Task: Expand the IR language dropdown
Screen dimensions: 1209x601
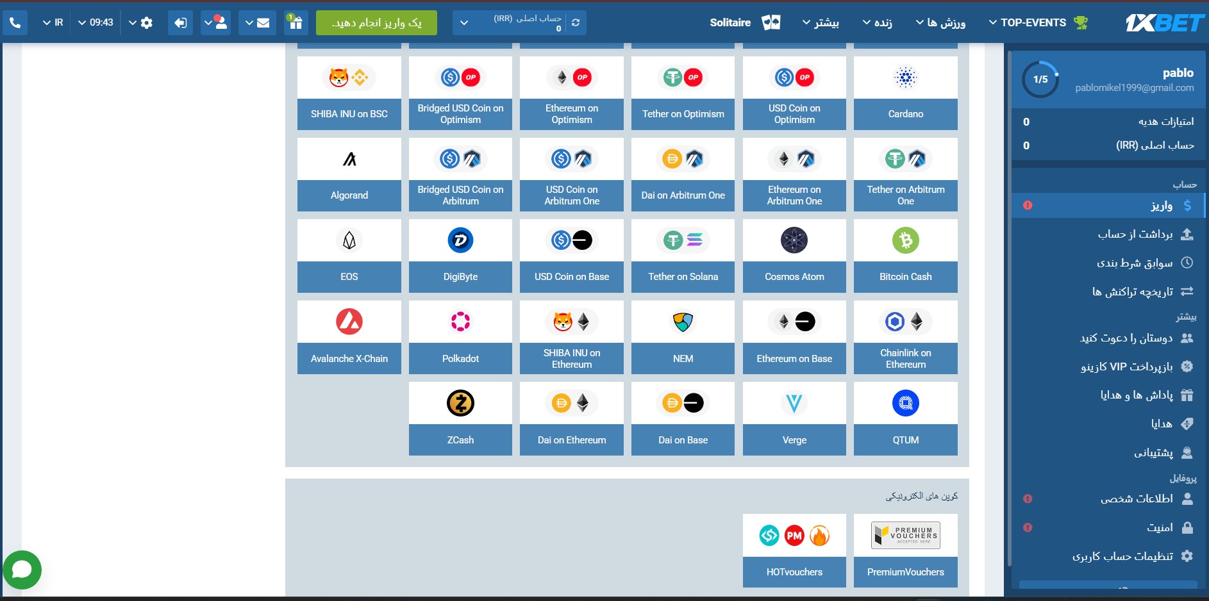Action: point(53,22)
